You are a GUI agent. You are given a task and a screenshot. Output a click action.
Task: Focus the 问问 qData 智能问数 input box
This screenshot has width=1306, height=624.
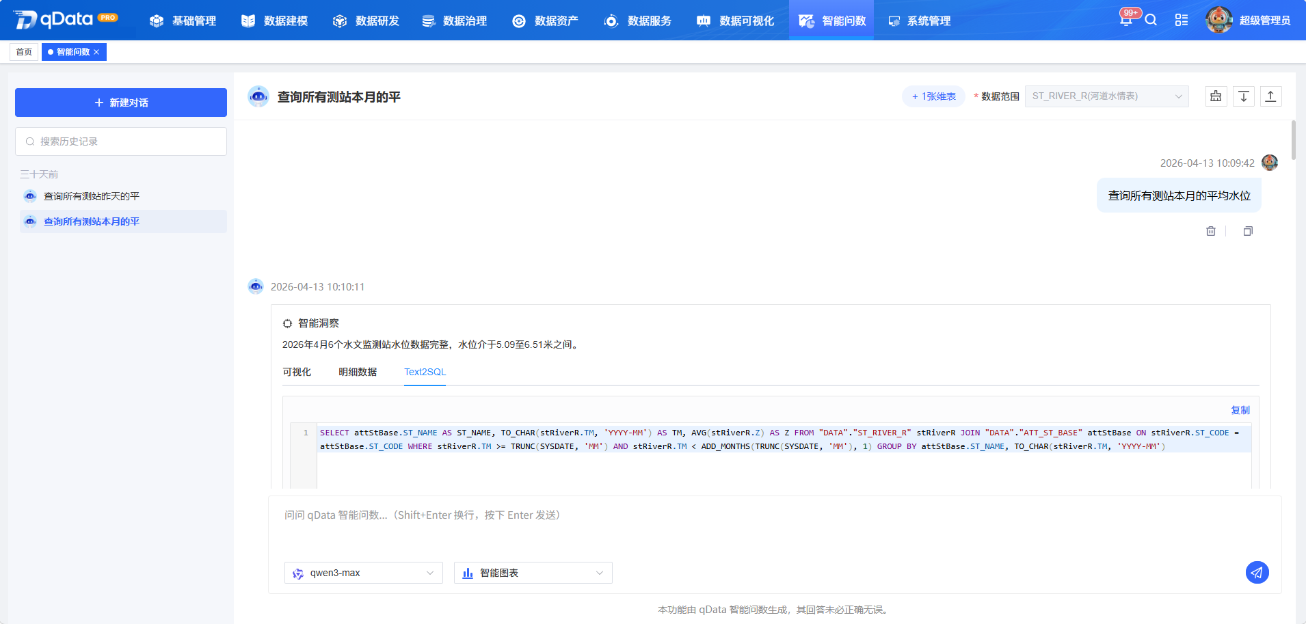pyautogui.click(x=775, y=526)
